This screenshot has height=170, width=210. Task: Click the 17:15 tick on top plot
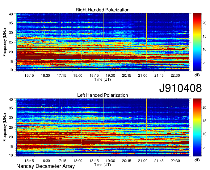click(x=61, y=75)
